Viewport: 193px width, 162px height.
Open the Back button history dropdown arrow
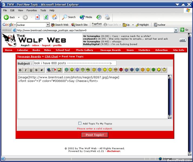[x=19, y=17]
